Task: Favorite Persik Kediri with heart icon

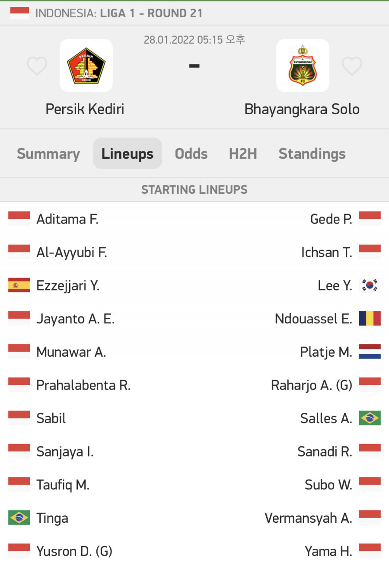Action: 37,66
